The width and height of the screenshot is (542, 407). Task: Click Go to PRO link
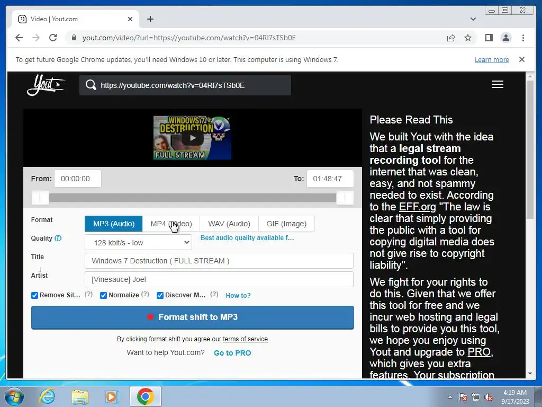[x=233, y=353]
